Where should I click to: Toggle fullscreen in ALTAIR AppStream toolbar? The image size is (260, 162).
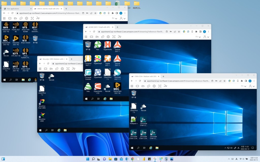(114, 37)
